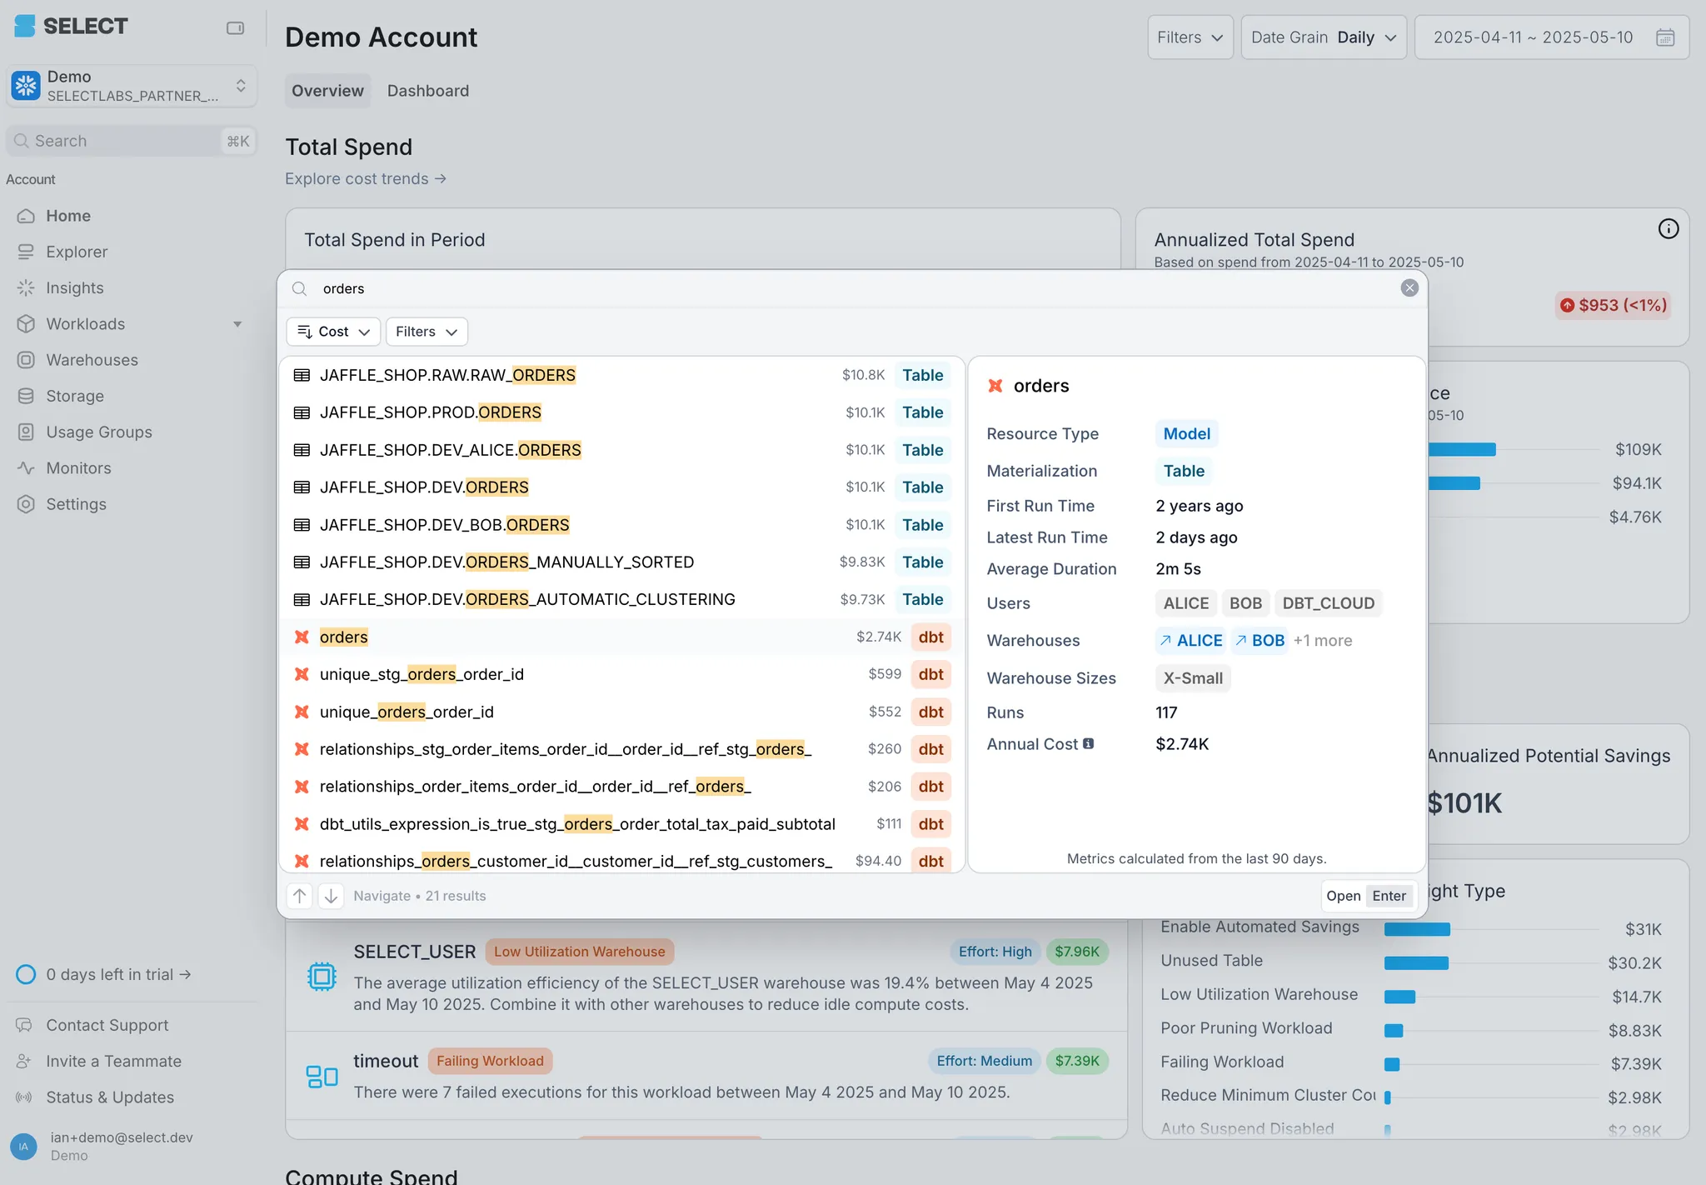This screenshot has width=1706, height=1185.
Task: Open Insights from the sidebar
Action: tap(75, 287)
